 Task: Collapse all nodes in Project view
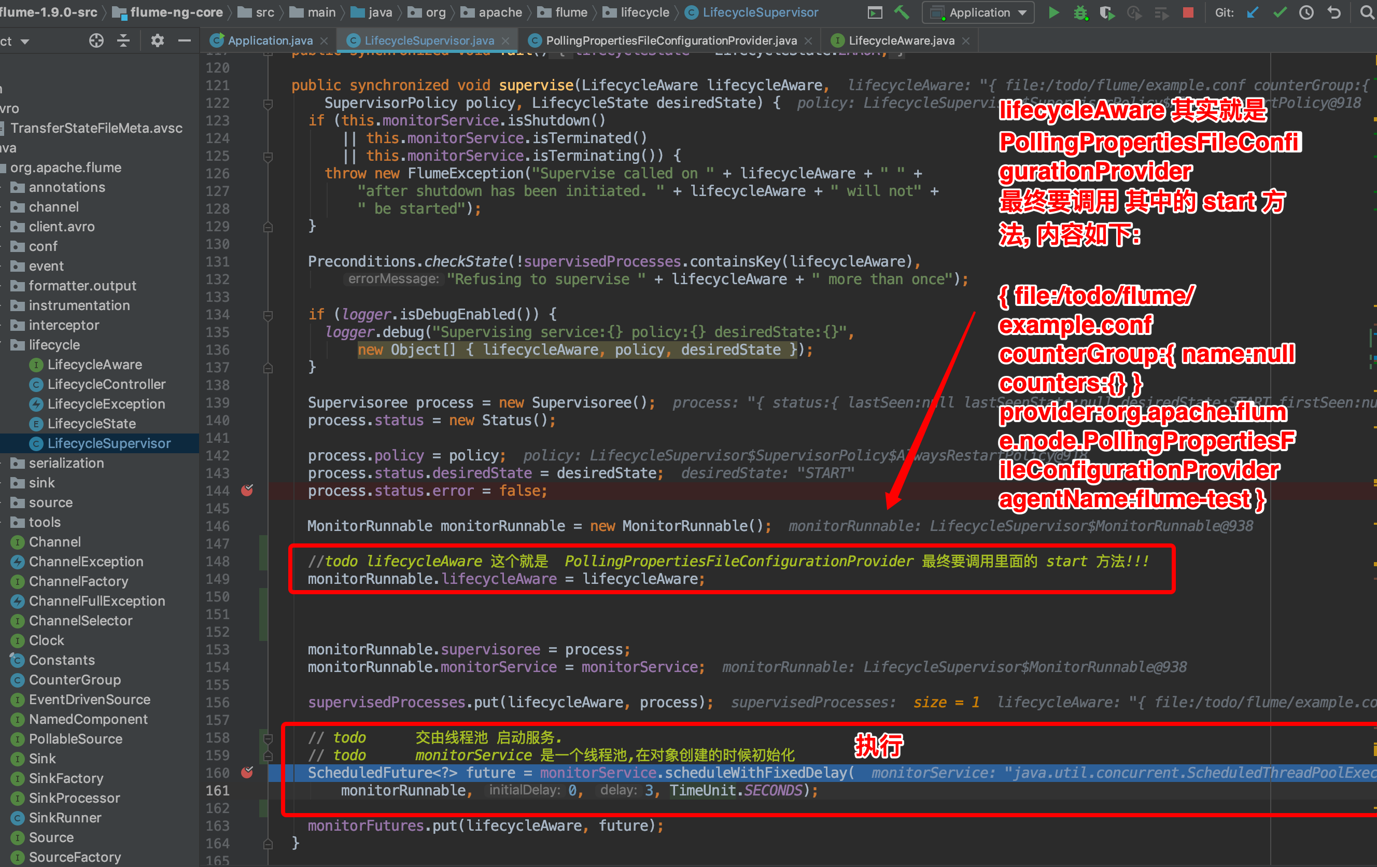point(123,40)
